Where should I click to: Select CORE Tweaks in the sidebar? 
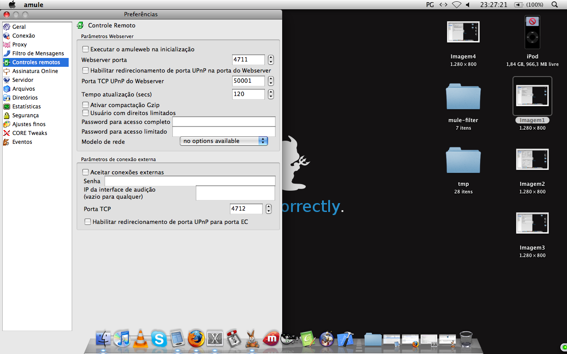click(29, 133)
